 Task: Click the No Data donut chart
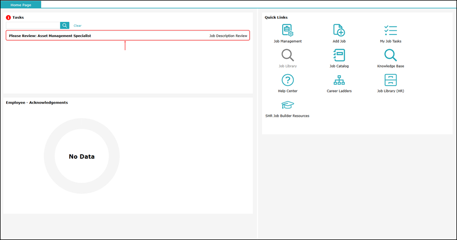(82, 156)
